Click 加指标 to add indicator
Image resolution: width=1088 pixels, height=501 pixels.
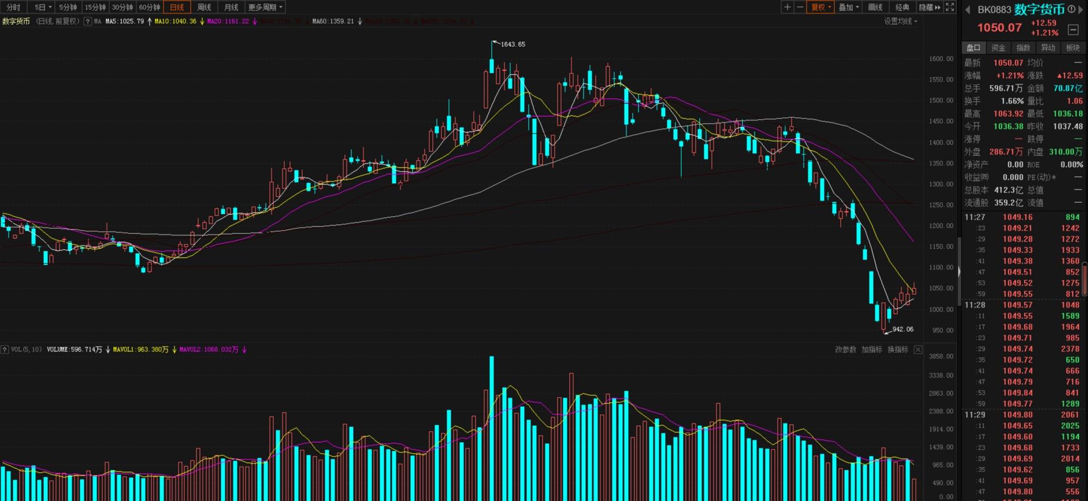[871, 350]
